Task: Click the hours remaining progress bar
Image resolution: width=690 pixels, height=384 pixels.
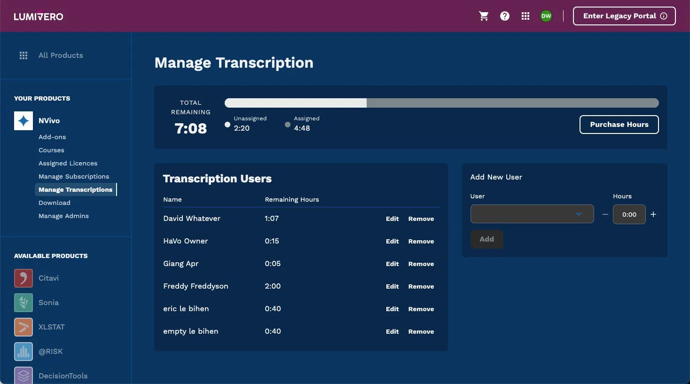Action: [x=441, y=102]
